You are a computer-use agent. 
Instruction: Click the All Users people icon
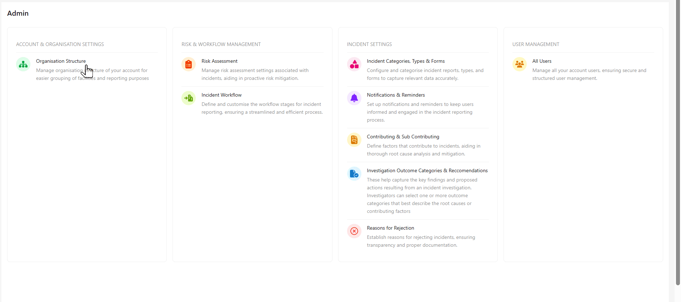tap(520, 65)
